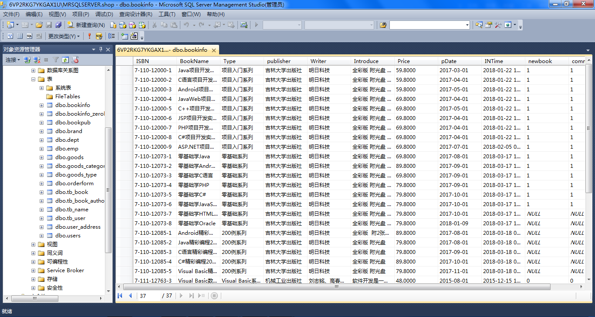Viewport: 595px width, 317px height.
Task: Expand dbo.bookinfo table node
Action: [x=42, y=105]
